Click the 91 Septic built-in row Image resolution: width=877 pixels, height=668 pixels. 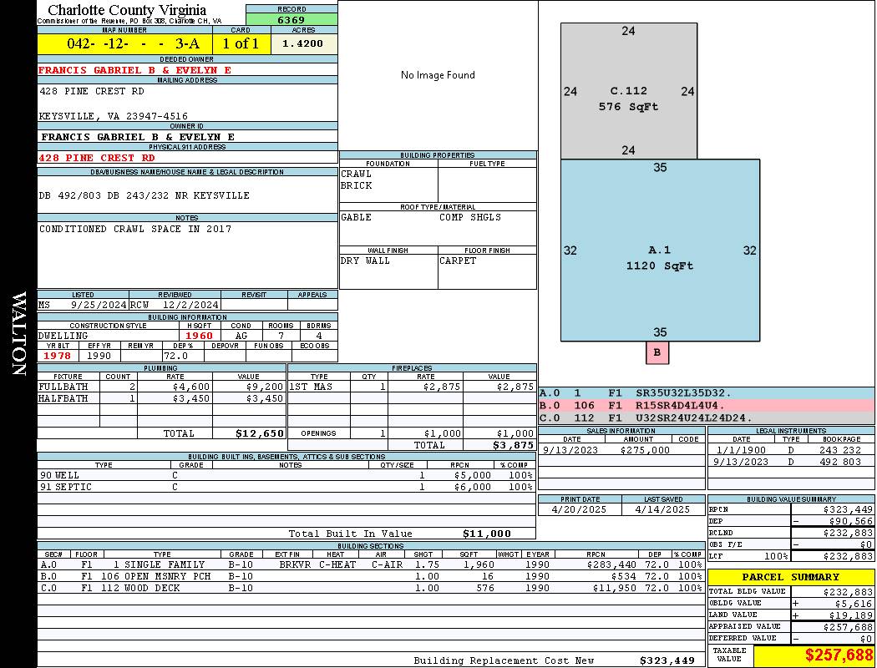(286, 487)
